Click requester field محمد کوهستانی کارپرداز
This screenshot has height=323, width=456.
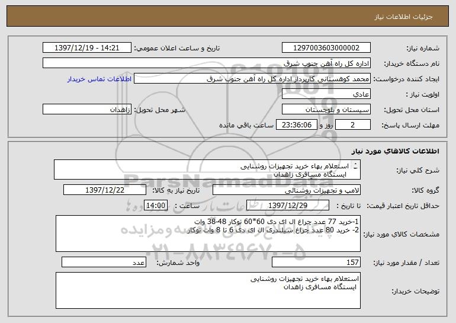[x=252, y=79]
